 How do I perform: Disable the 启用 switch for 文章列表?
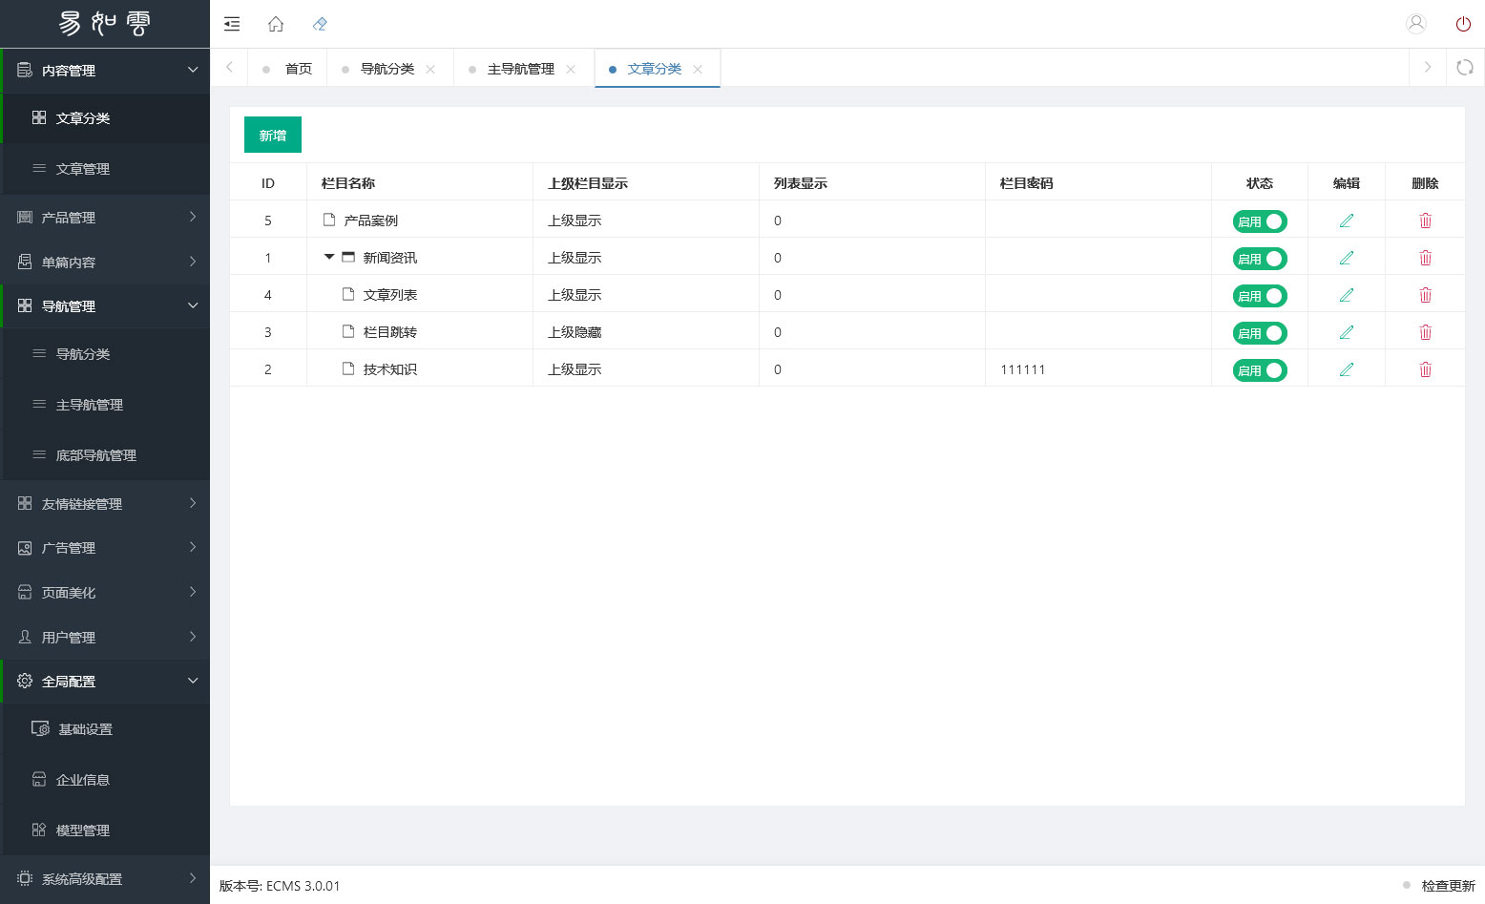(1260, 296)
